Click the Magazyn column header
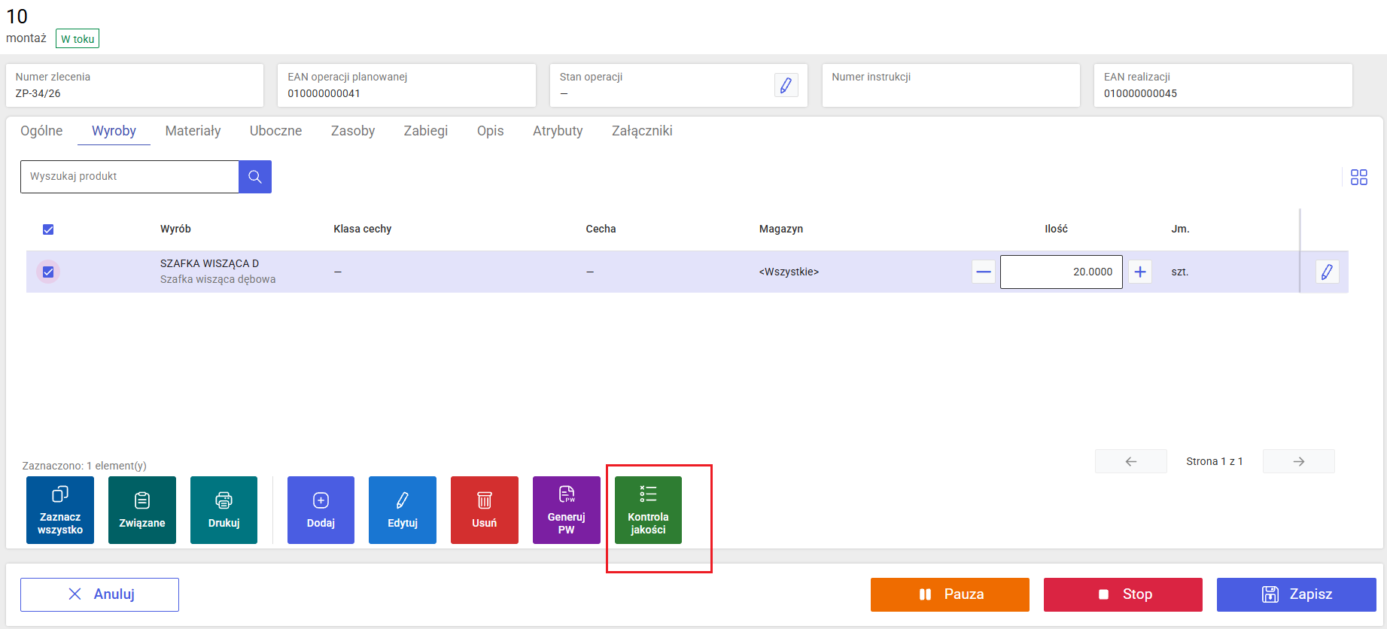1387x629 pixels. coord(781,229)
